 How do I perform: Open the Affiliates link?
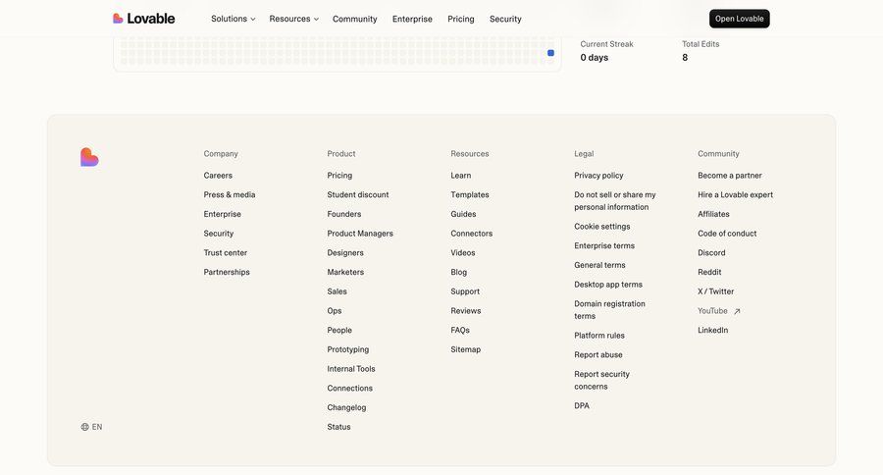pos(713,214)
